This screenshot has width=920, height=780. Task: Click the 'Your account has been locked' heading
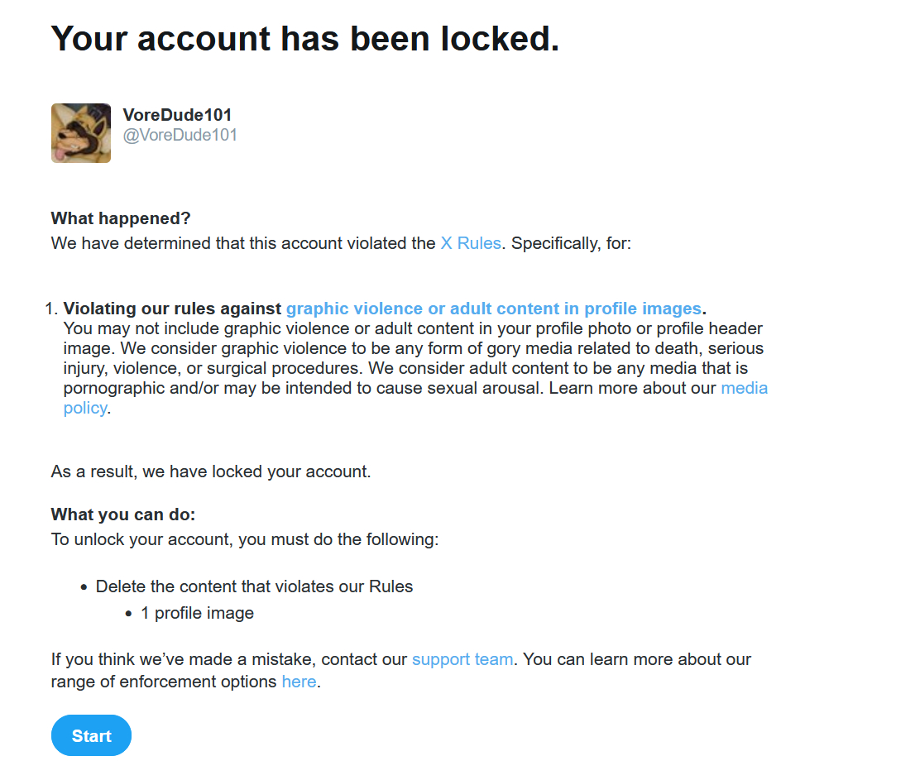tap(305, 38)
